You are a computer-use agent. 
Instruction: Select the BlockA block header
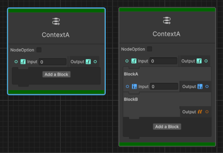167,74
